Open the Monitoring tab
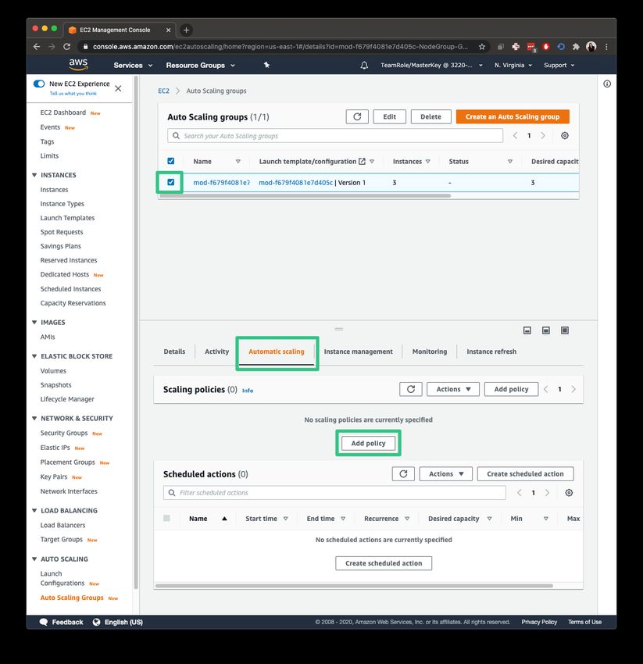This screenshot has height=664, width=643. pyautogui.click(x=430, y=352)
